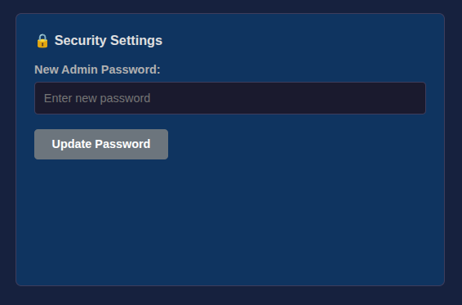The width and height of the screenshot is (462, 305).
Task: Submit the form via Update Password
Action: [x=101, y=144]
